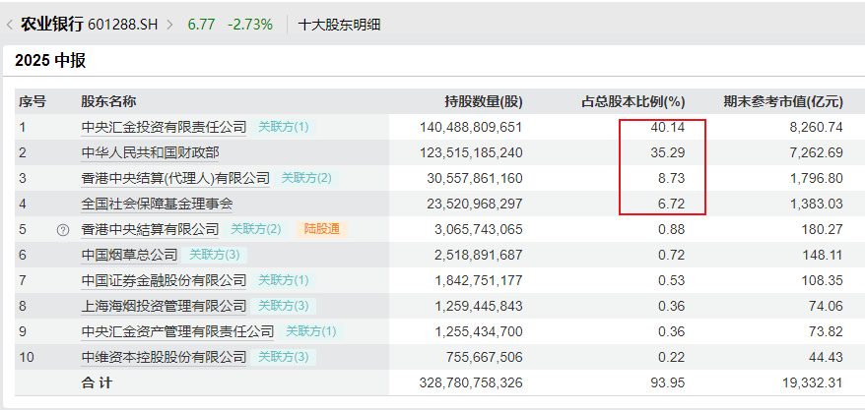Click the 占总股本比例(%) column header

(633, 102)
